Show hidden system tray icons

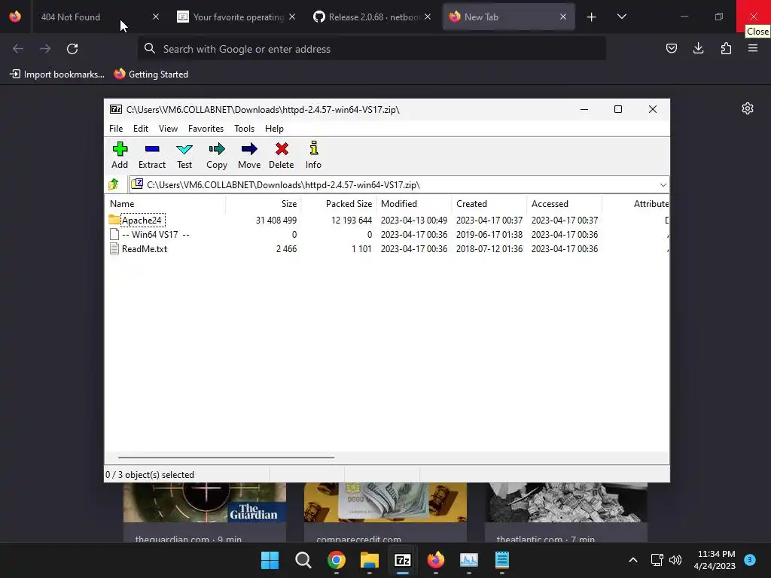pos(633,560)
